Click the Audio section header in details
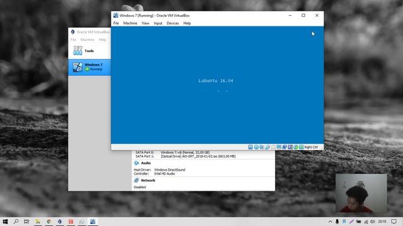The image size is (403, 226). pyautogui.click(x=145, y=163)
